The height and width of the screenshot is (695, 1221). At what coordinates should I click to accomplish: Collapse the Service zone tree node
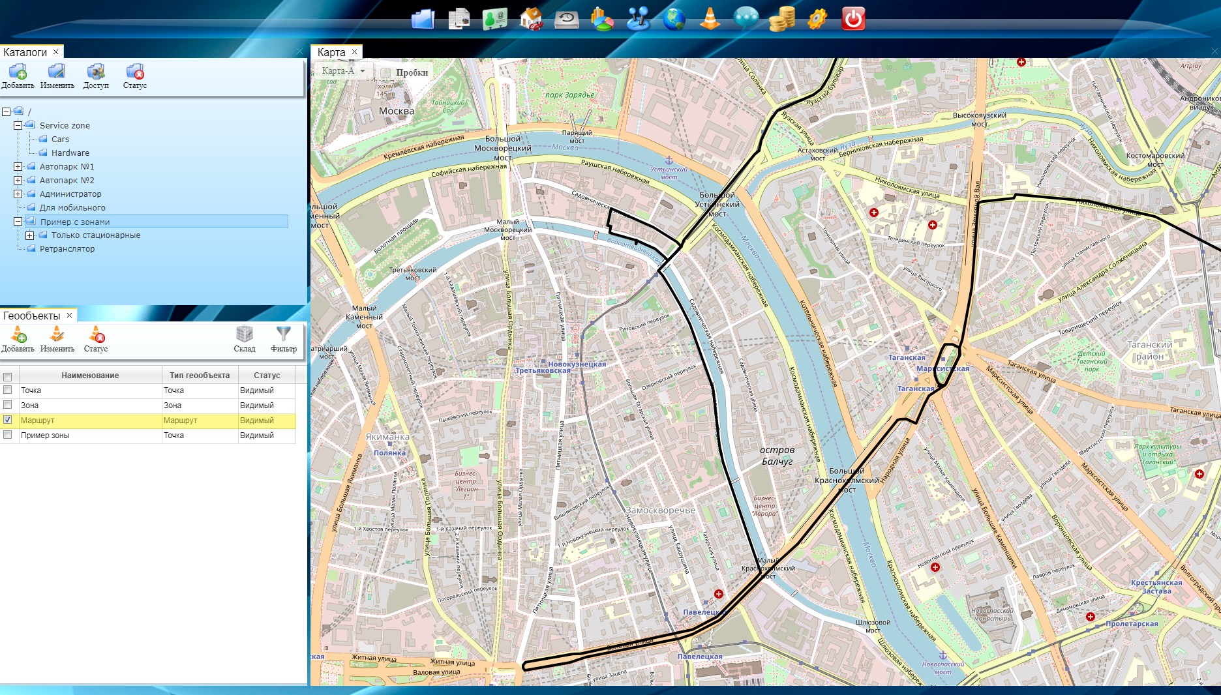pos(18,125)
